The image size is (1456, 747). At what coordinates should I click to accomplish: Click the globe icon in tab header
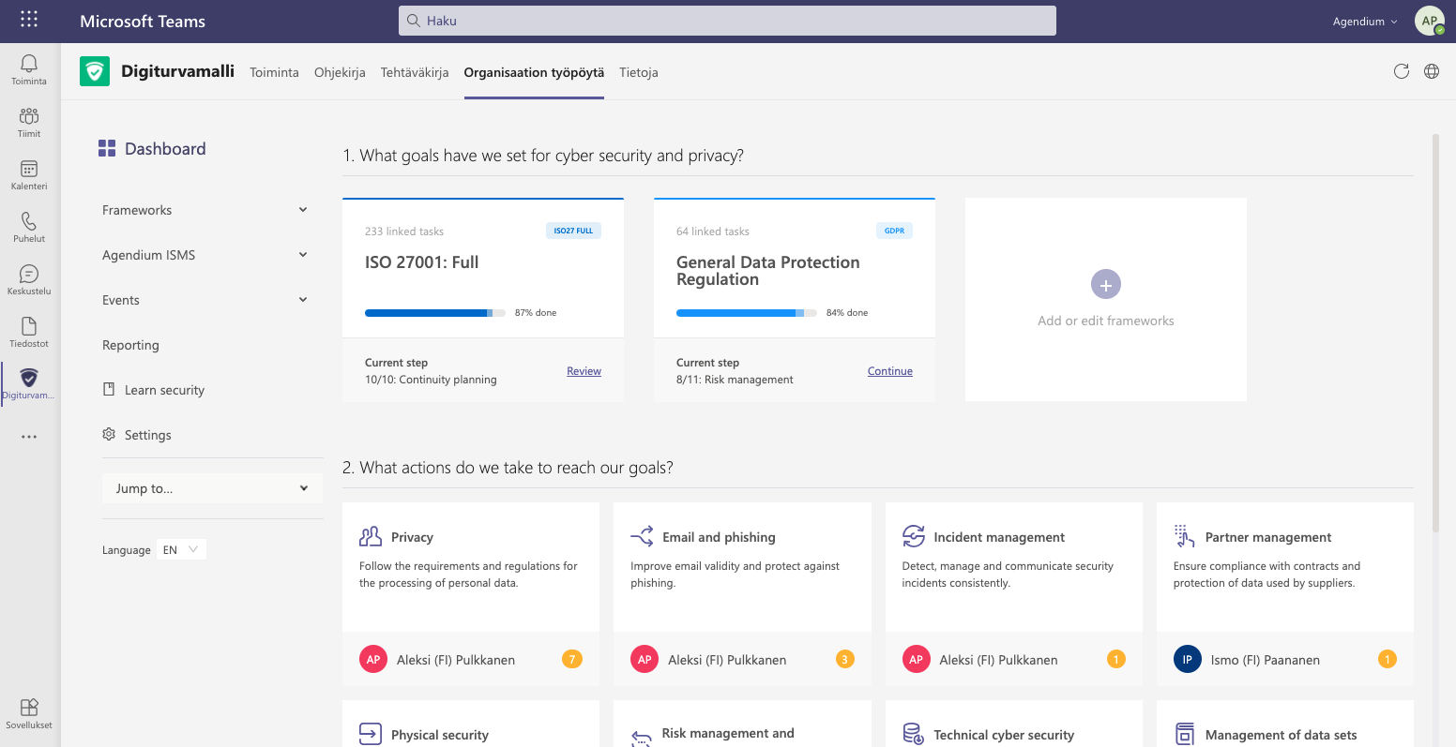pos(1432,71)
